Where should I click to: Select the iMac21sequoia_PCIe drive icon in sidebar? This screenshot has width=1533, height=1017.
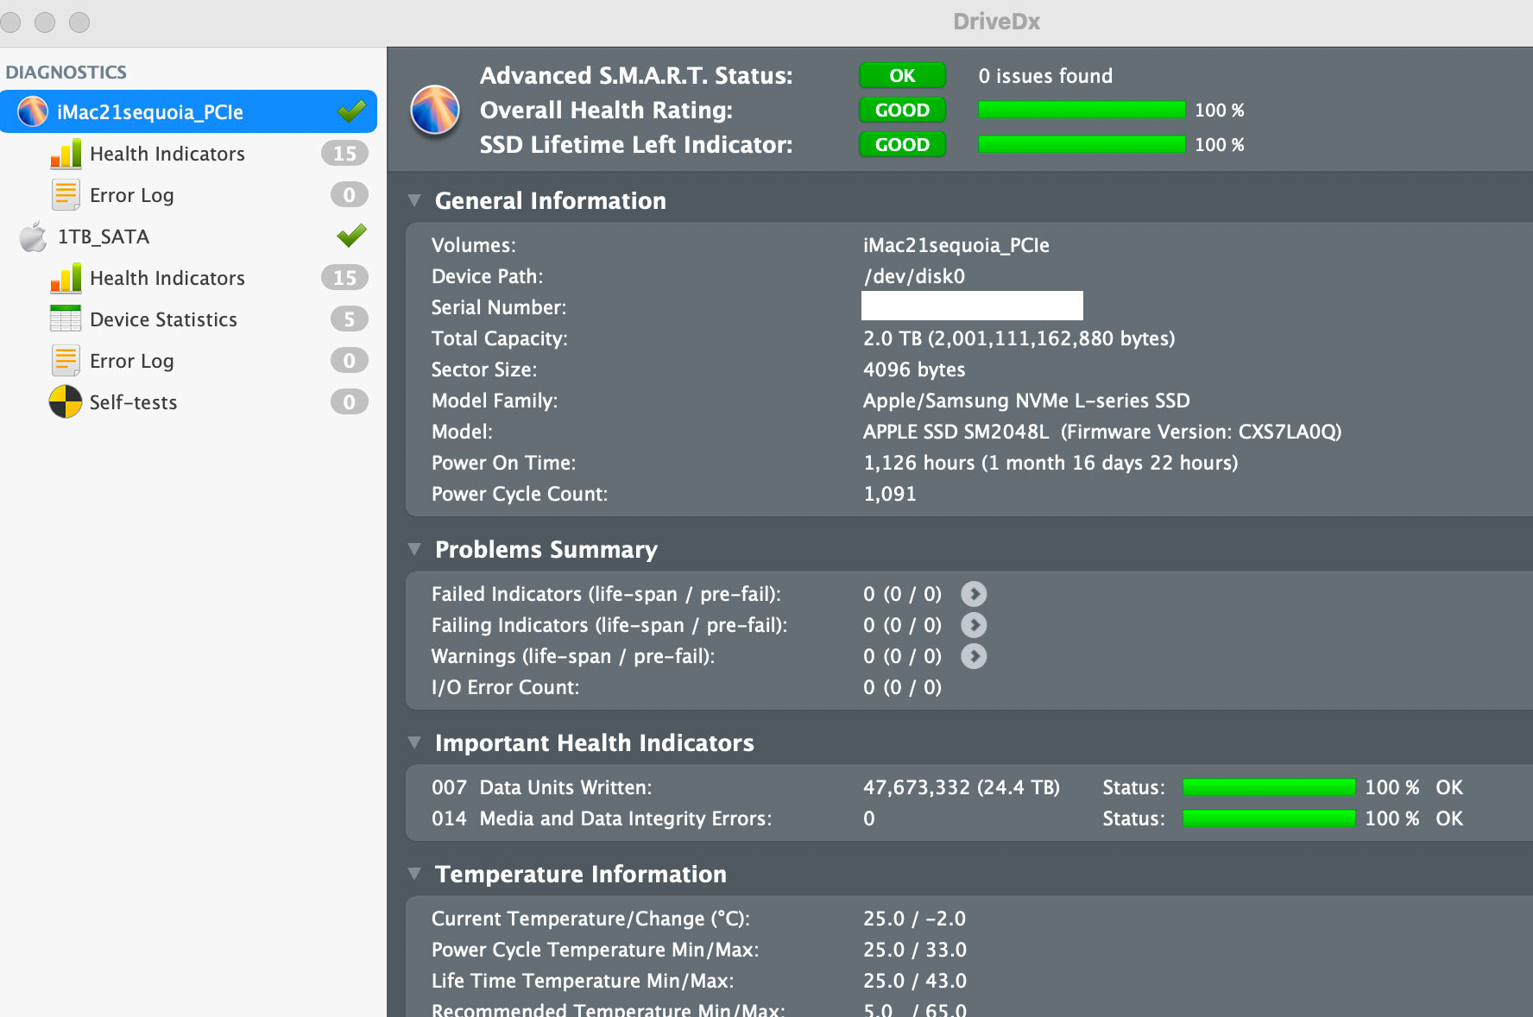(33, 111)
